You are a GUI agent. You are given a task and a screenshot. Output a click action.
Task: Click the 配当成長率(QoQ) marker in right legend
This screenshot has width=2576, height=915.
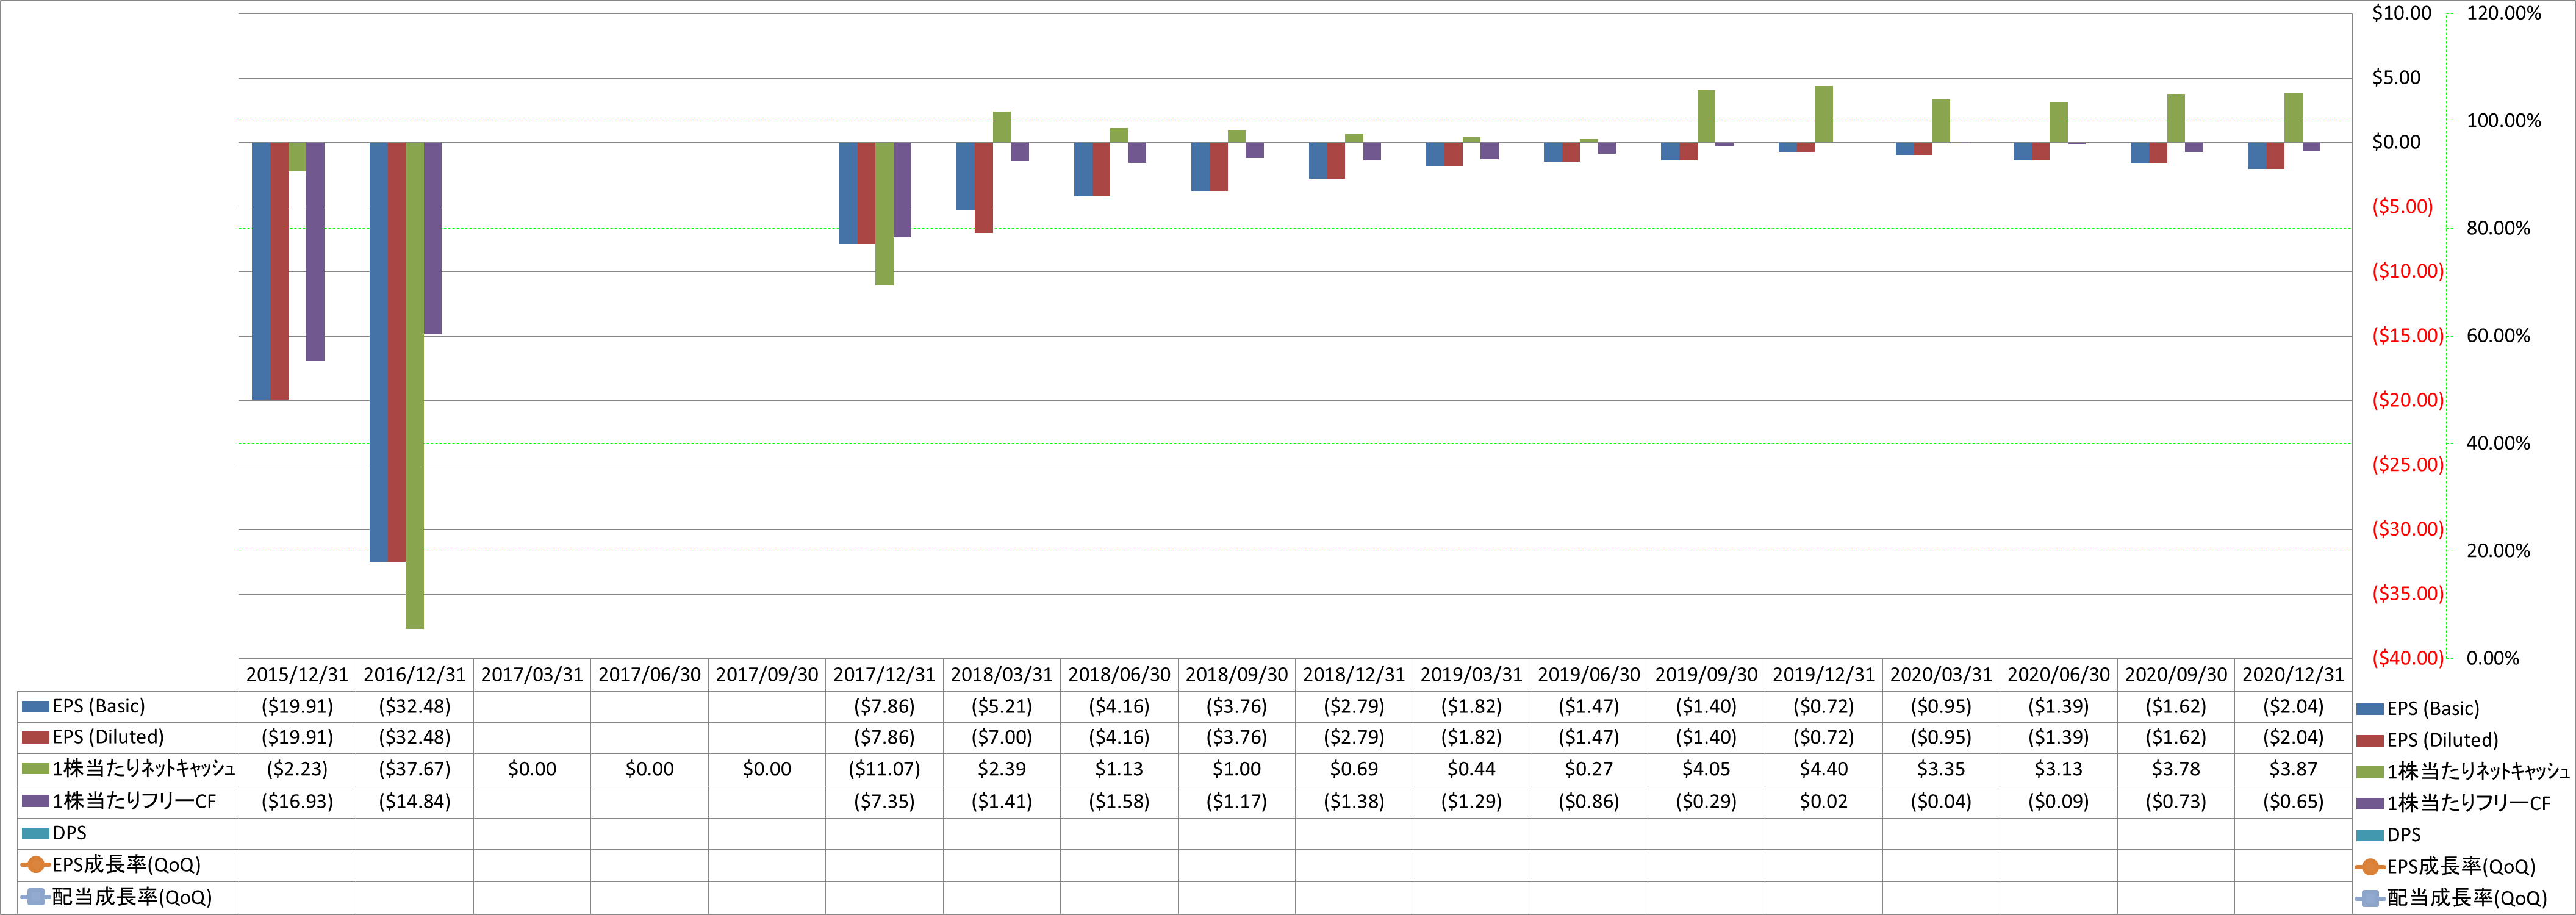click(2370, 898)
